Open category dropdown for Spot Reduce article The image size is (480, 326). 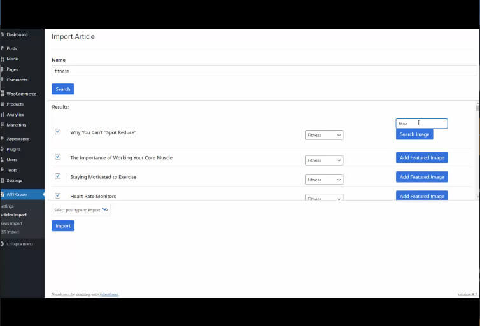click(x=324, y=135)
